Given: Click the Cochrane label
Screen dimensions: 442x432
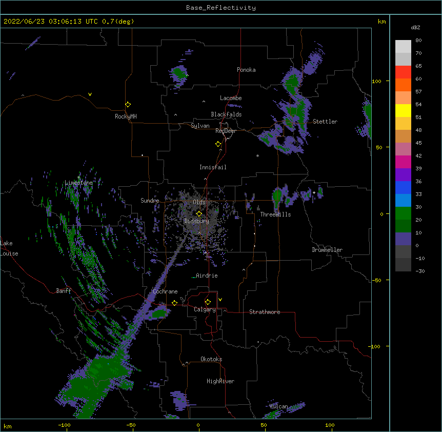Looking at the screenshot, I should pyautogui.click(x=165, y=291).
